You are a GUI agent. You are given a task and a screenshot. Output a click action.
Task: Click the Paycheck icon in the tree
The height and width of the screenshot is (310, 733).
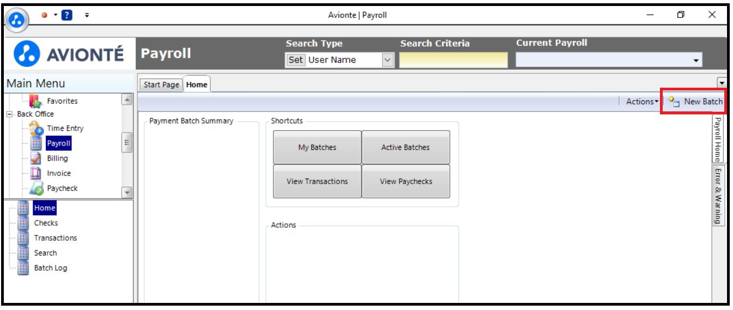[x=37, y=189]
